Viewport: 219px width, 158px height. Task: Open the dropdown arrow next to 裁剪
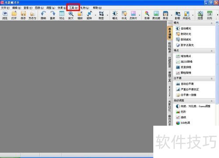pos(107,15)
